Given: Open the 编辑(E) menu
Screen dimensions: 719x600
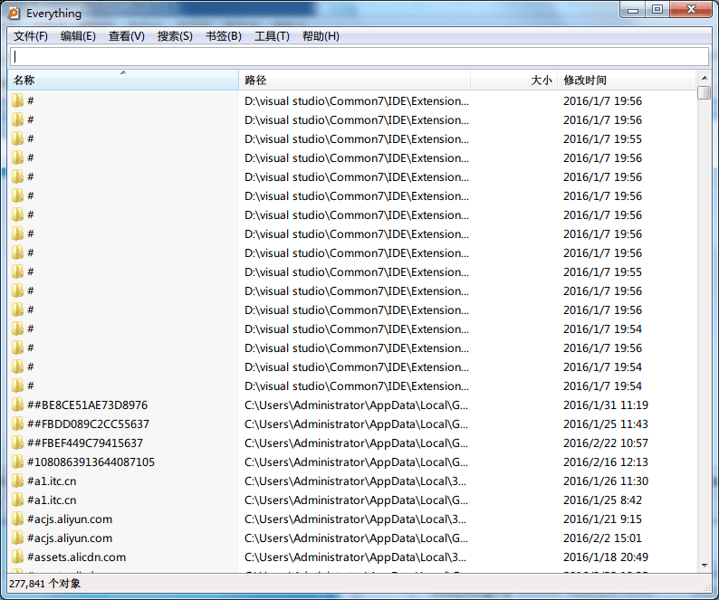Looking at the screenshot, I should tap(78, 36).
